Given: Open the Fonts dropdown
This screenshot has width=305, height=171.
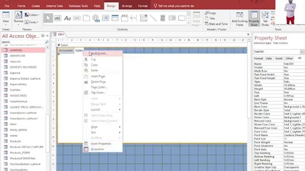Looking at the screenshot, I should point(31,22).
